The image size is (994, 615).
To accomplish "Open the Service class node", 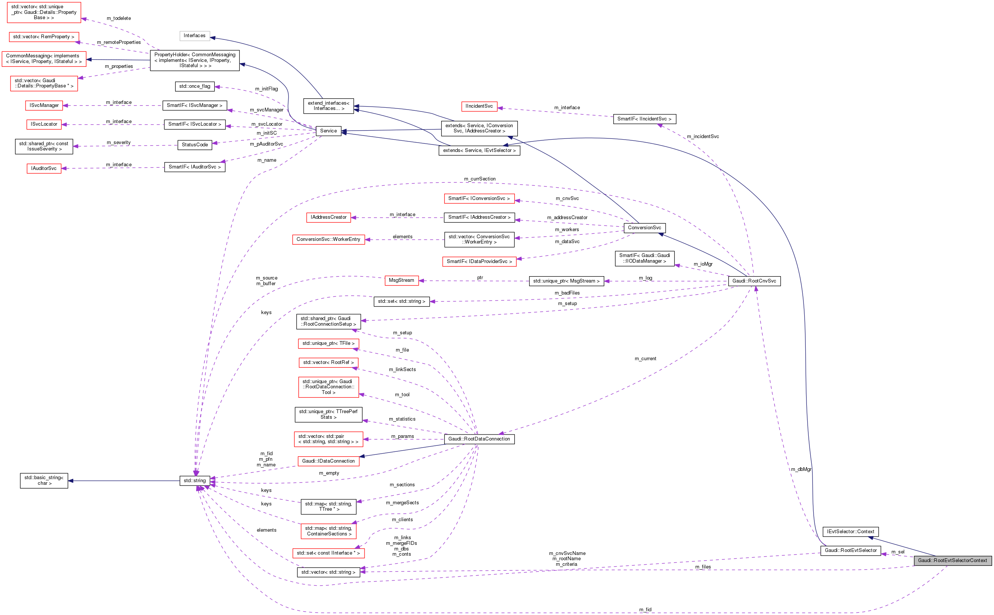I will point(328,131).
